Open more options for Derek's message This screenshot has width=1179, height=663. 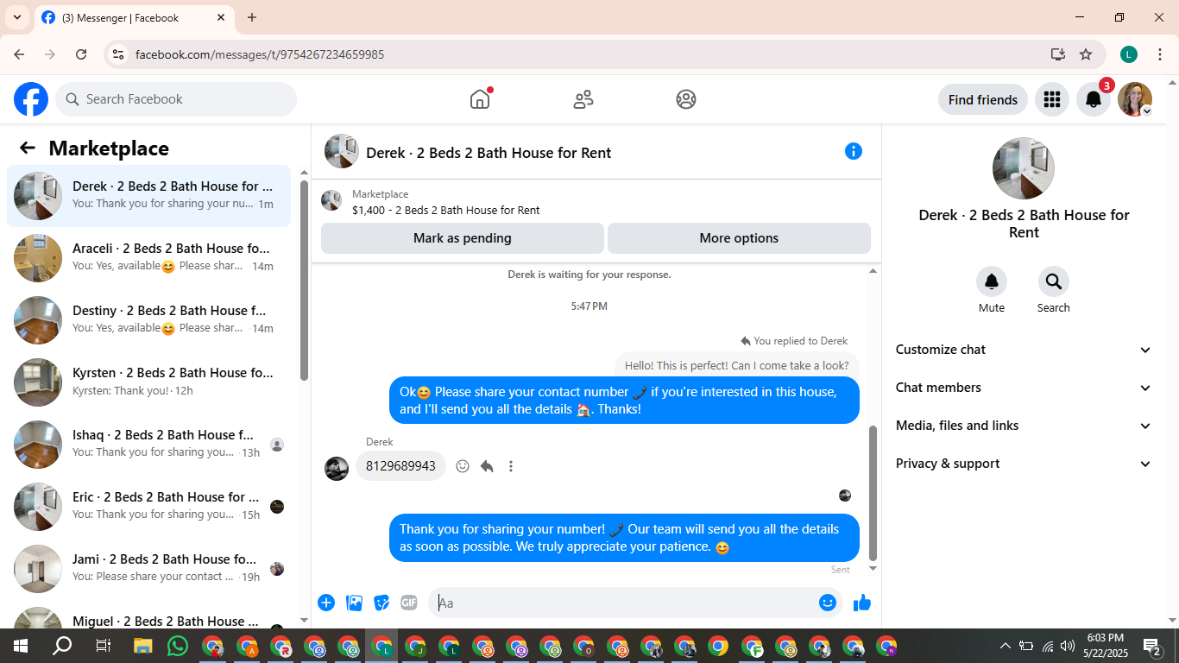tap(511, 466)
